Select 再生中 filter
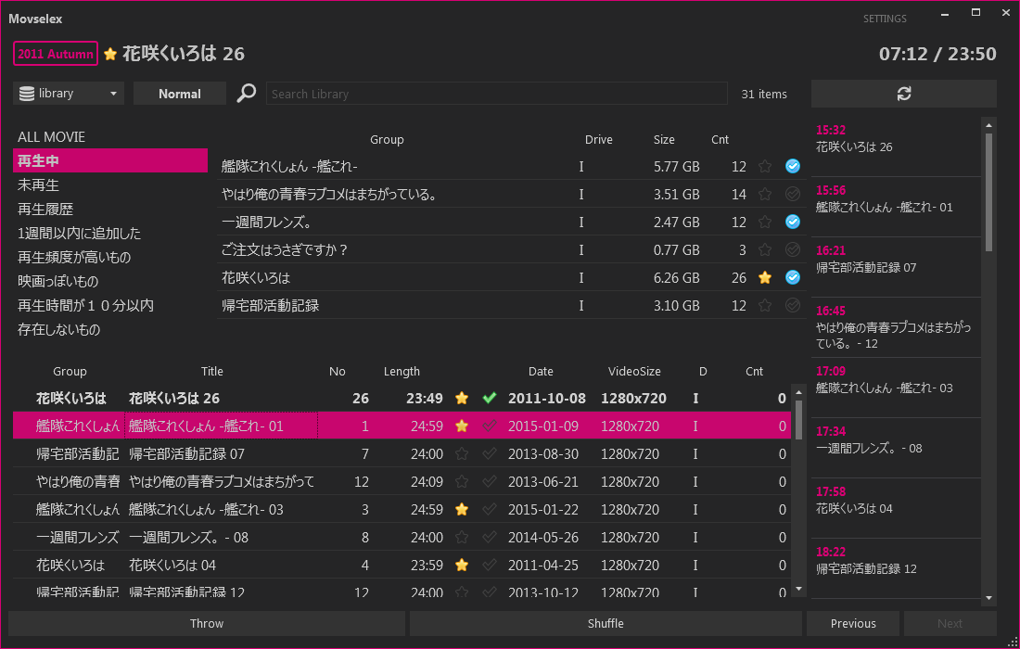1020x649 pixels. tap(110, 160)
